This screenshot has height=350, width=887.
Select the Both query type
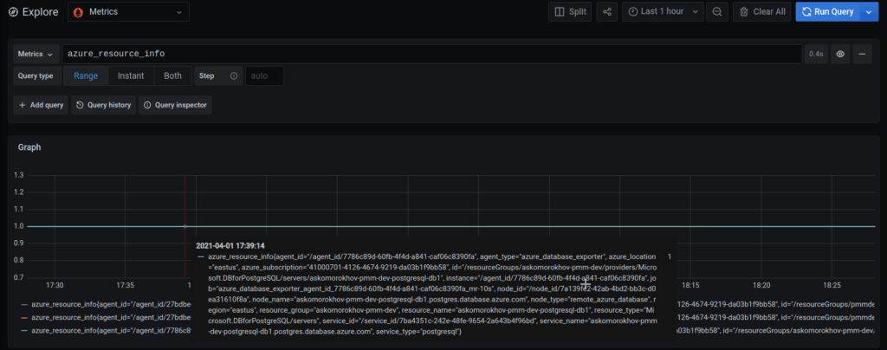pyautogui.click(x=173, y=76)
